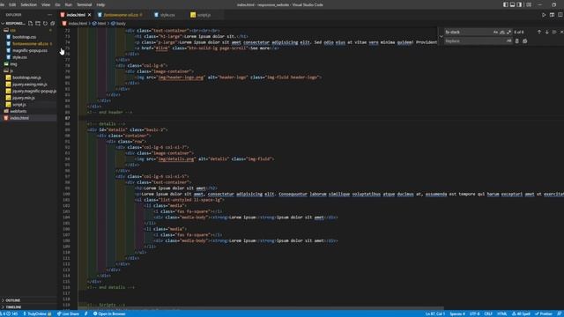Screen dimensions: 564x317
Task: Open the customize layout icon
Action: coord(529,4)
